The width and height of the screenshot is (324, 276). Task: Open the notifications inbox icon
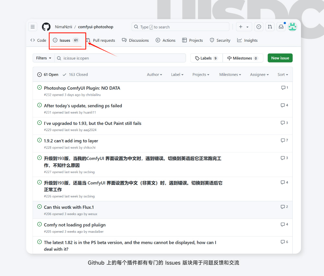coord(281,27)
